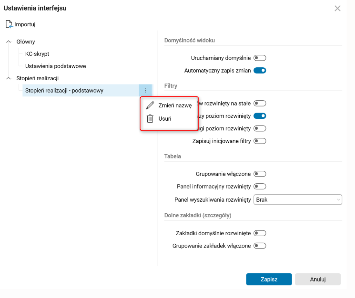Disable Automatyczny zapis zmian

coord(260,70)
